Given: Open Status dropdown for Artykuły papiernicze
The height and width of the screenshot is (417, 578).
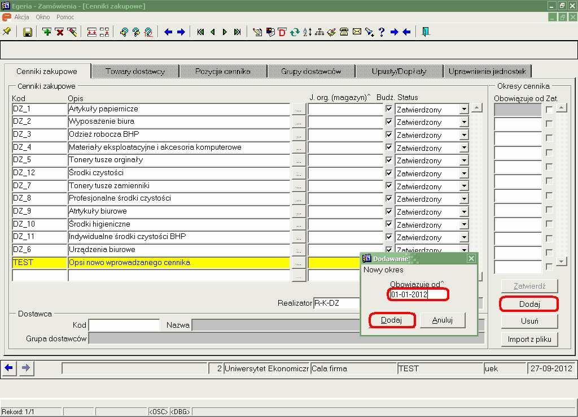Looking at the screenshot, I should [464, 109].
